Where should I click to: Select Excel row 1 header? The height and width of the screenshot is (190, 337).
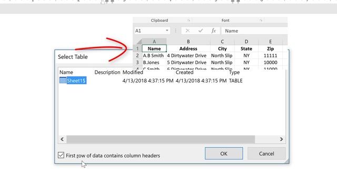(137, 49)
